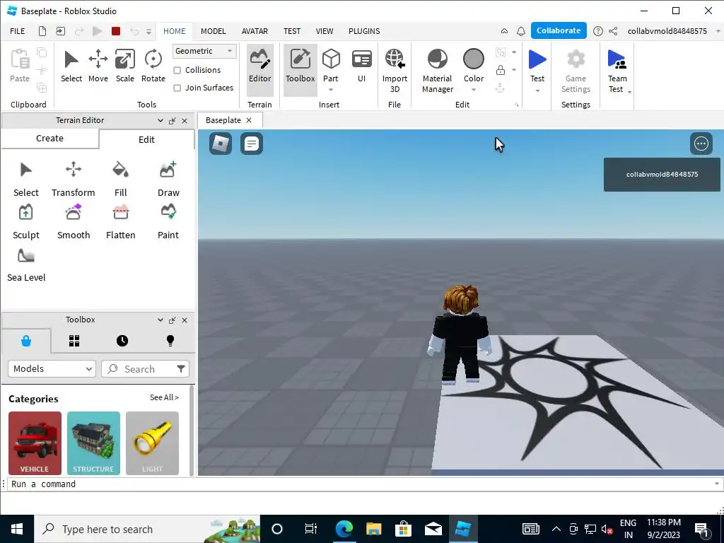Switch to the TEST ribbon tab
This screenshot has height=543, width=724.
coord(292,31)
